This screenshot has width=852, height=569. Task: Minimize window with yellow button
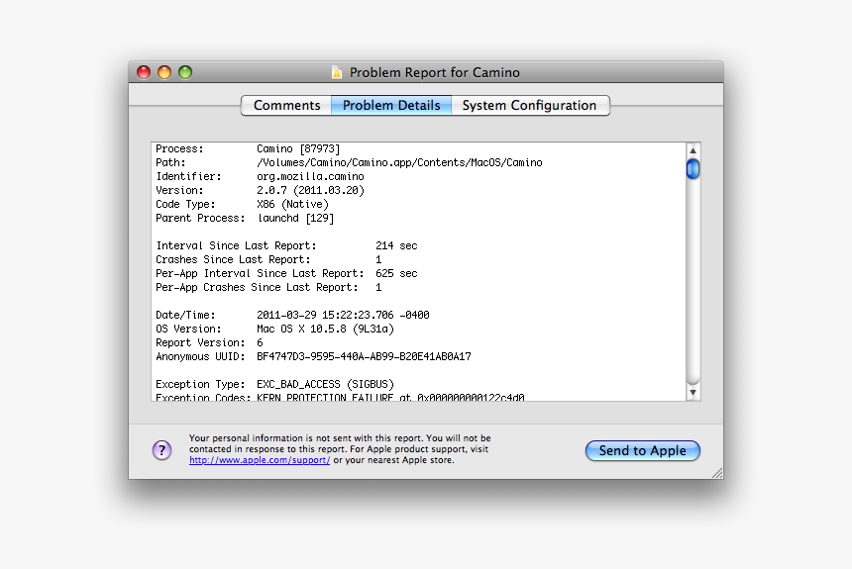164,72
